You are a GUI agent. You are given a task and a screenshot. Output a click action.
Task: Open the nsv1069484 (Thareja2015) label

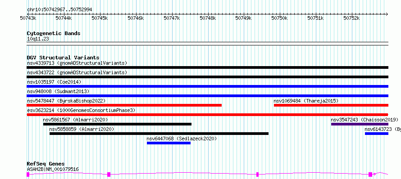click(306, 101)
